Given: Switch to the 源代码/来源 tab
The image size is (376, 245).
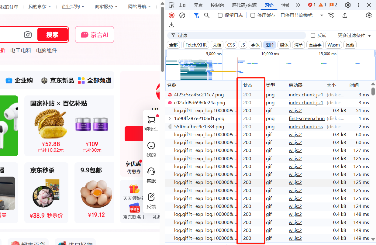Looking at the screenshot, I should [x=244, y=5].
